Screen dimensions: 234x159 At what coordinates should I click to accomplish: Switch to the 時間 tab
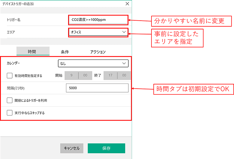point(33,52)
